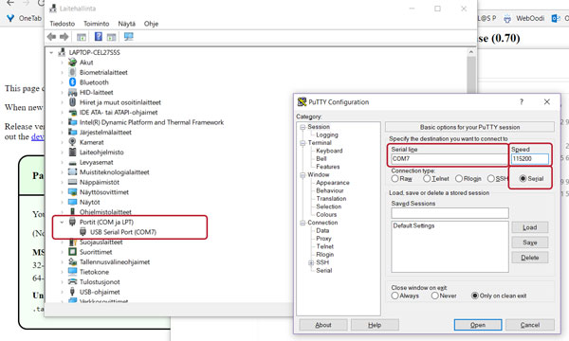Click the back arrow in Laitehallinta toolbar
Image resolution: width=569 pixels, height=341 pixels.
pos(51,37)
